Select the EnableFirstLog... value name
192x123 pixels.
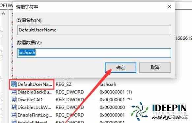(35, 115)
